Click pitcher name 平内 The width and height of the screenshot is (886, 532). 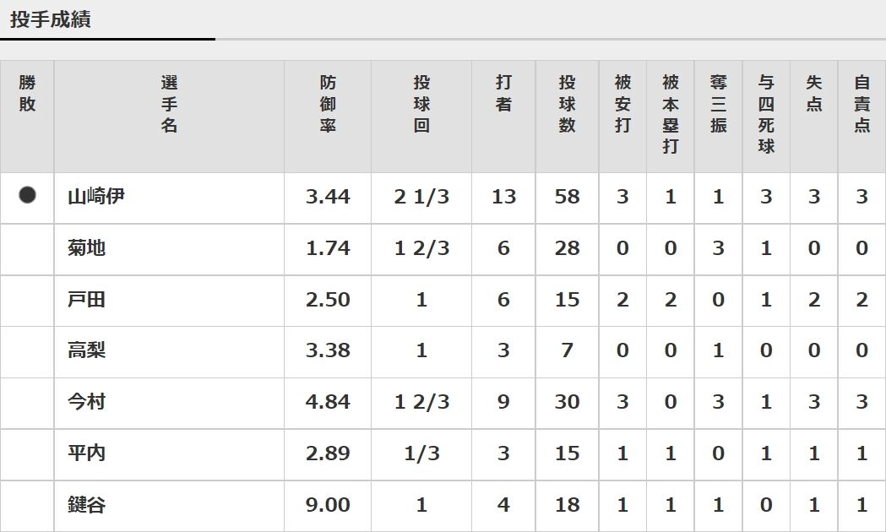[86, 453]
